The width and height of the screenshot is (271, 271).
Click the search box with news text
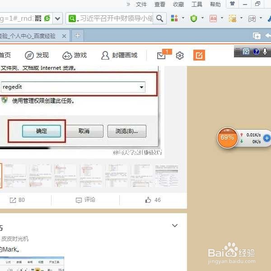click(x=117, y=19)
